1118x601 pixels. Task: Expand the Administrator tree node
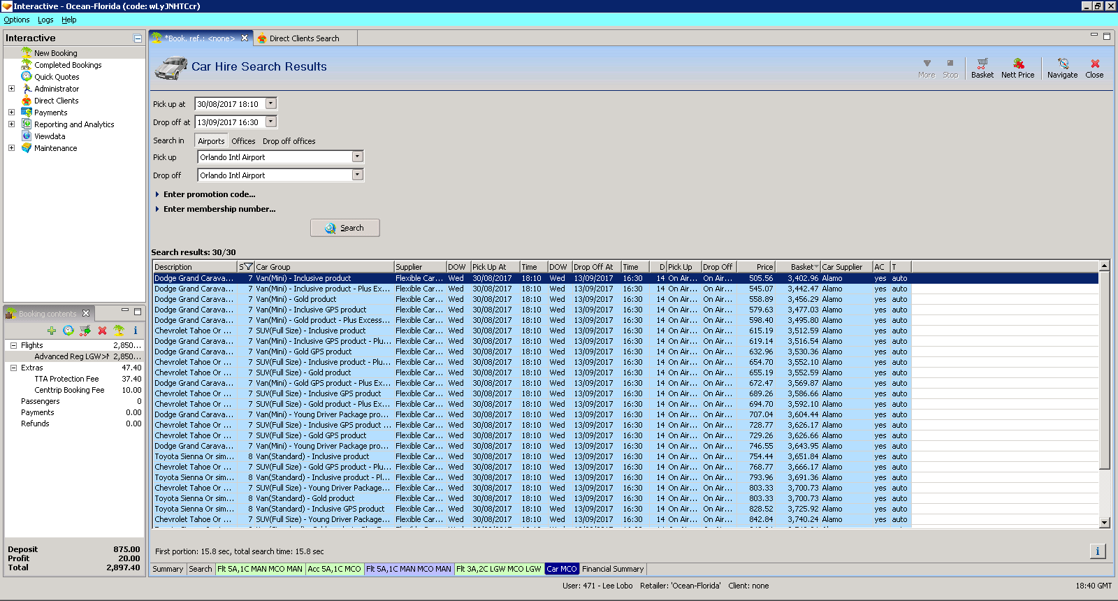pos(11,89)
